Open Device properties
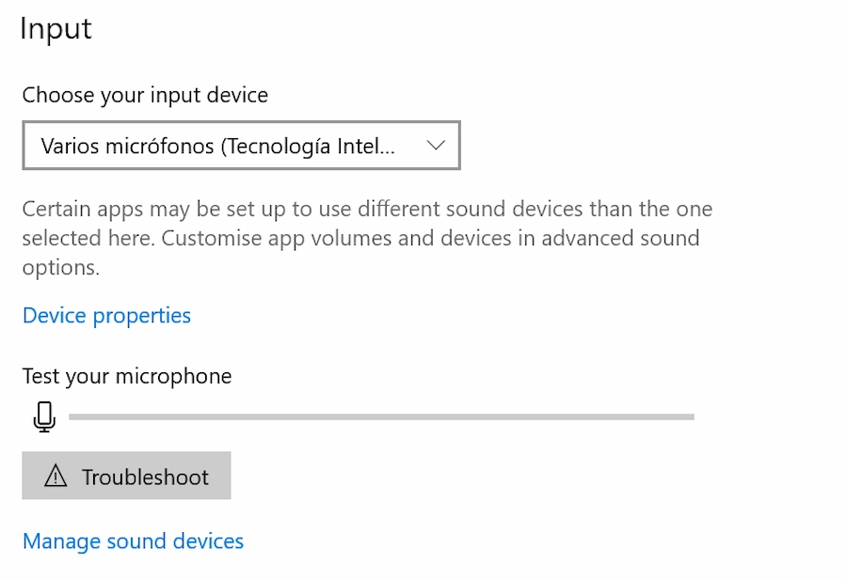847x580 pixels. point(105,315)
